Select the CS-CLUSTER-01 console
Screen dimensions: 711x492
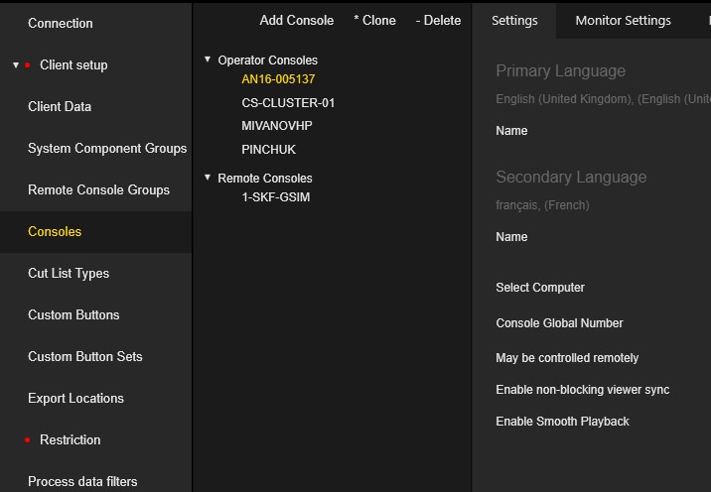(288, 103)
